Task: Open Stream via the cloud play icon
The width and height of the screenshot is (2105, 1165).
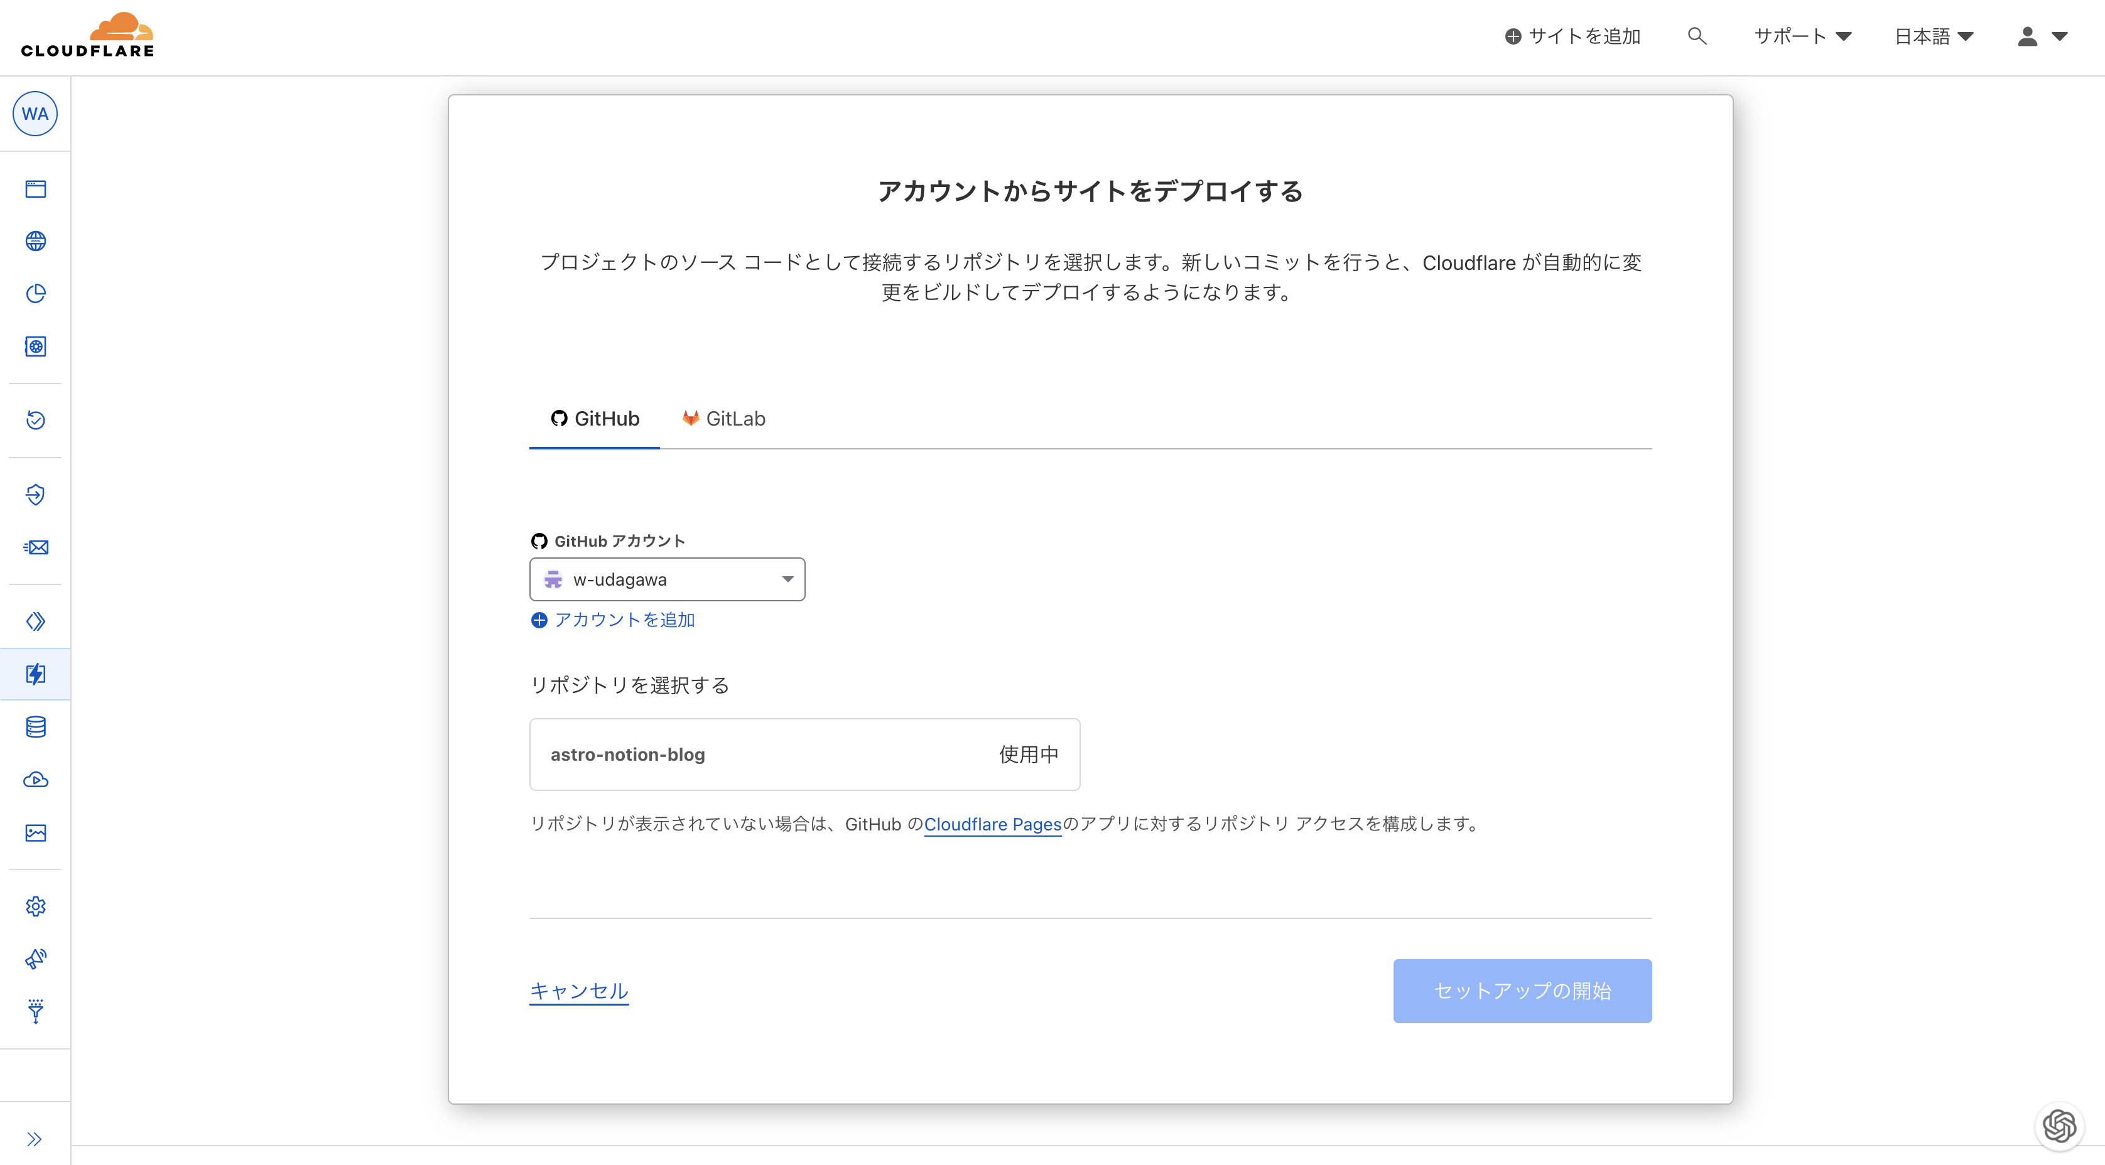Action: [35, 780]
